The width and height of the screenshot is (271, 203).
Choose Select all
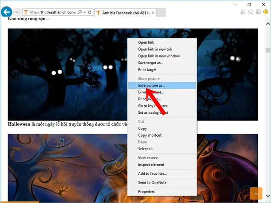[162, 149]
